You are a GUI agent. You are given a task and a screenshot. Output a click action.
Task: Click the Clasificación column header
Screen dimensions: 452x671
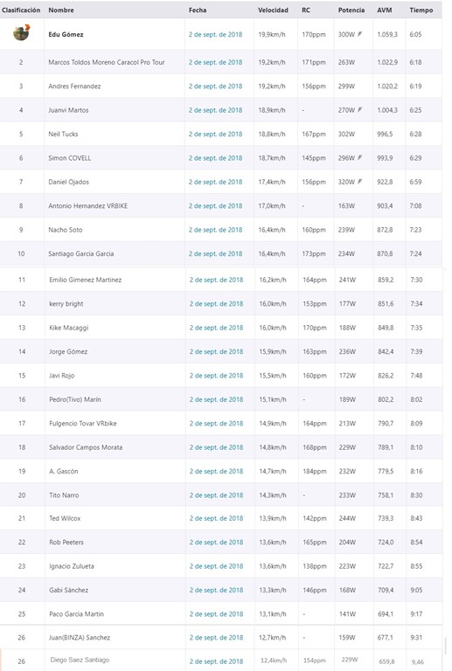click(x=21, y=10)
